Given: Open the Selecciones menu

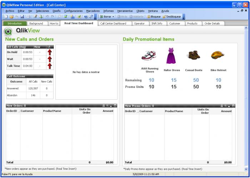Looking at the screenshot, I should [x=42, y=11].
